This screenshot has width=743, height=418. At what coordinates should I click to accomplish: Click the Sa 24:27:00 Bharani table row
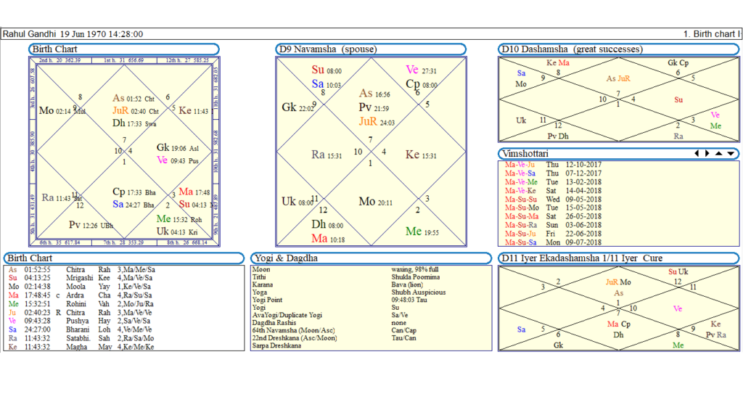coord(82,330)
